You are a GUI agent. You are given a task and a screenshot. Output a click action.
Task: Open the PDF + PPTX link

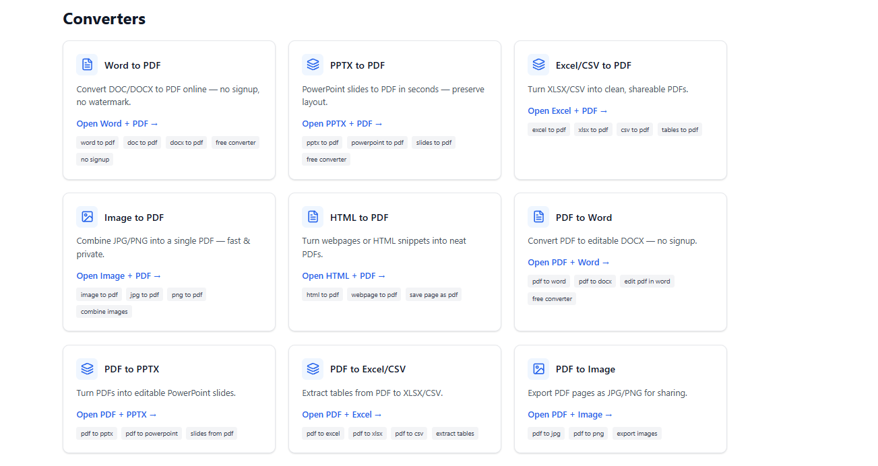[117, 415]
